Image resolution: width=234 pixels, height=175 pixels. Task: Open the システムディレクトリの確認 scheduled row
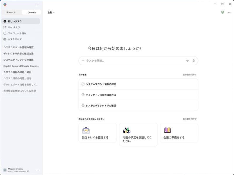[x=138, y=106]
